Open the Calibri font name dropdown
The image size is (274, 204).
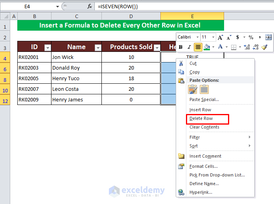[197, 37]
